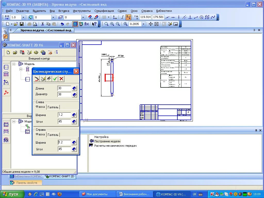Activate the pan view (cross arrows) tool
The height and width of the screenshot is (198, 264).
click(x=151, y=24)
